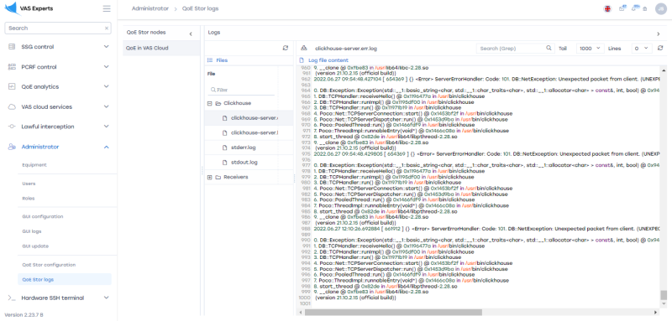
Task: Expand the Receivers folder
Action: coord(209,177)
